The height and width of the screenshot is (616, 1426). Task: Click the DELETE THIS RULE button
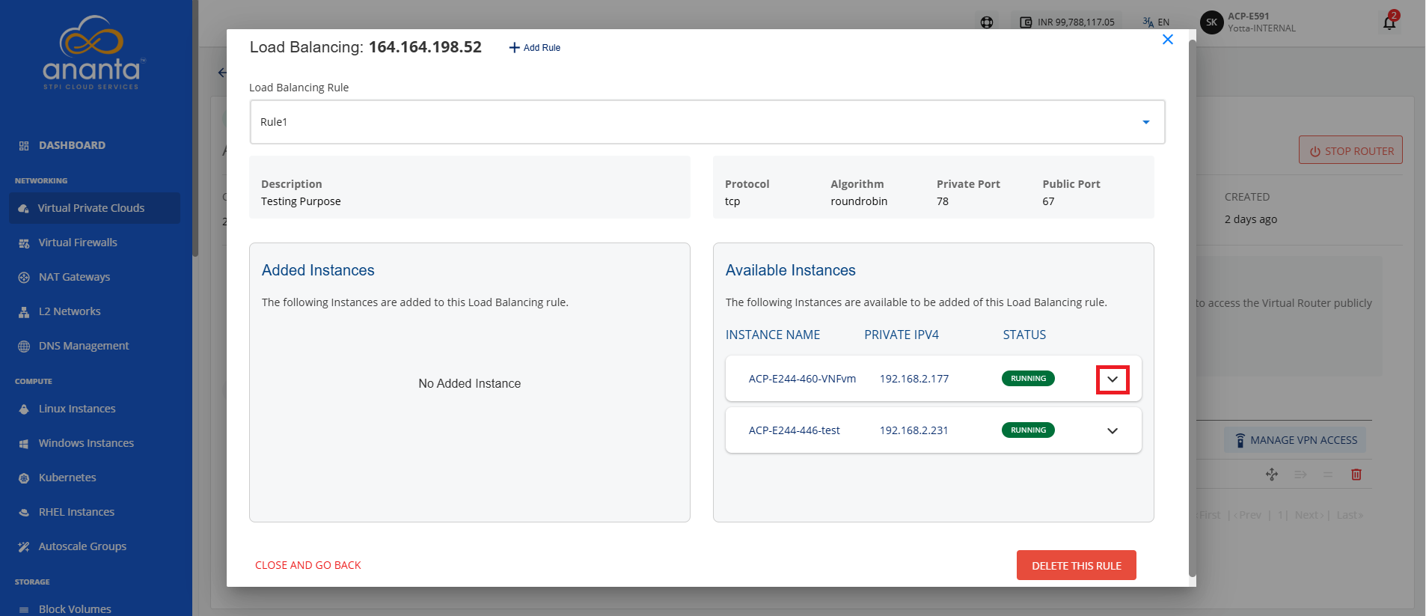pyautogui.click(x=1077, y=565)
